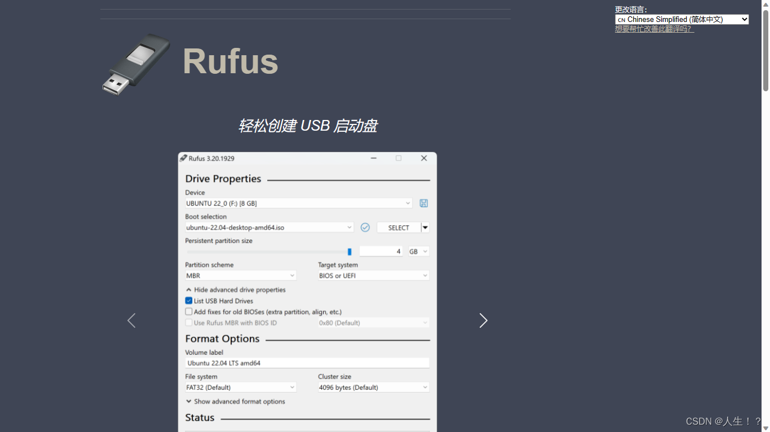The image size is (770, 432).
Task: Click the page vertical scrollbar thumb
Action: click(x=765, y=51)
